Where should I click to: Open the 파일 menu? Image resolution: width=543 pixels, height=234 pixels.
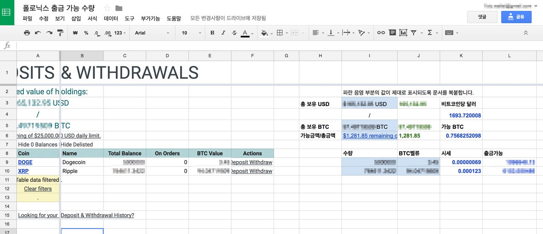click(x=28, y=18)
